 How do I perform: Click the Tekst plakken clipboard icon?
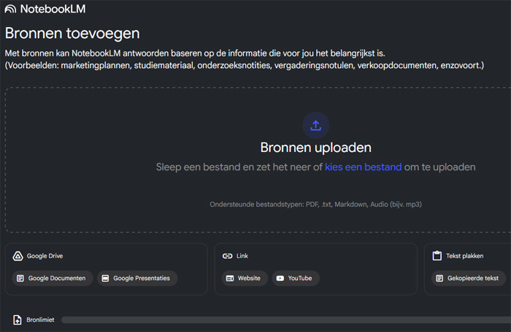click(437, 256)
